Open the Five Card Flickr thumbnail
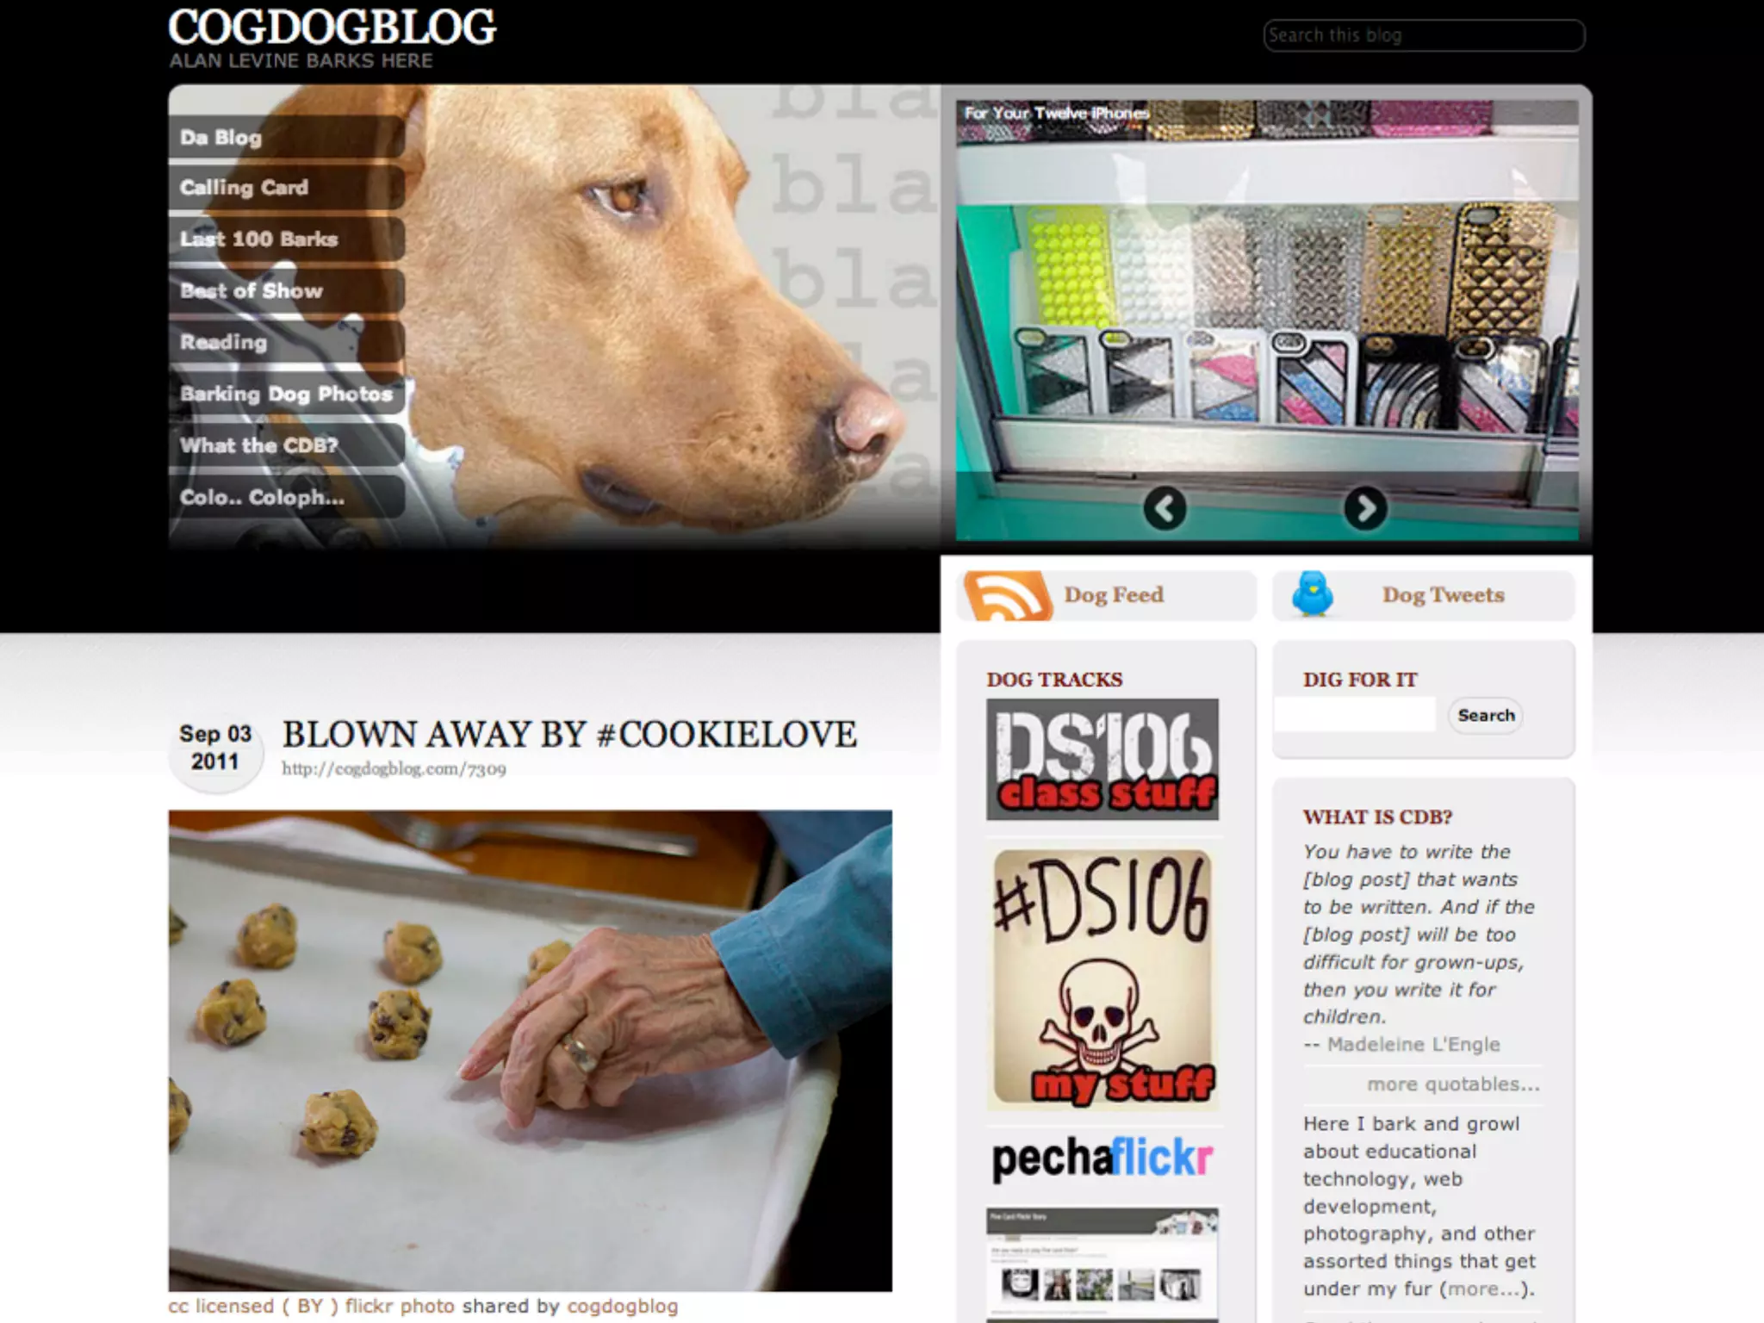 coord(1102,1264)
